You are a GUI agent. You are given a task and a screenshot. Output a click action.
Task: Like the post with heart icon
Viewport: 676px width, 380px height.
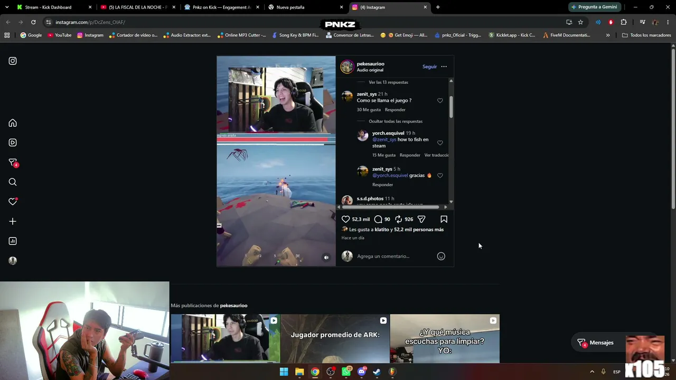pos(345,219)
